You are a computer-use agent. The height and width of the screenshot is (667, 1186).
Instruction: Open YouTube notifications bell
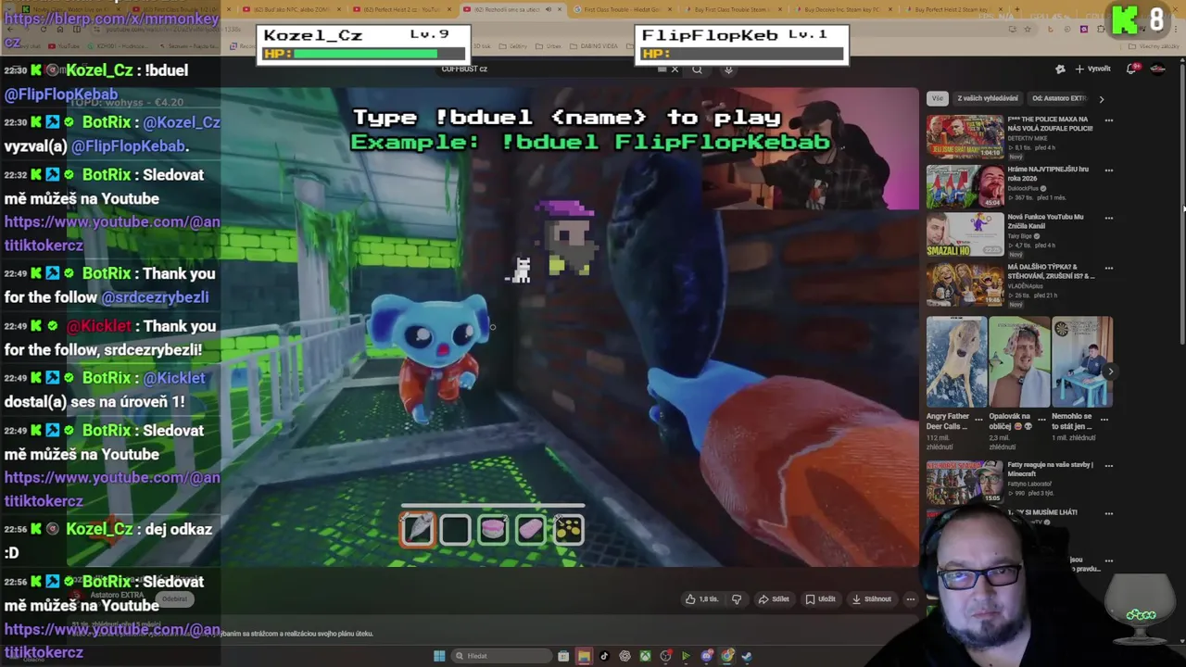[x=1131, y=69]
